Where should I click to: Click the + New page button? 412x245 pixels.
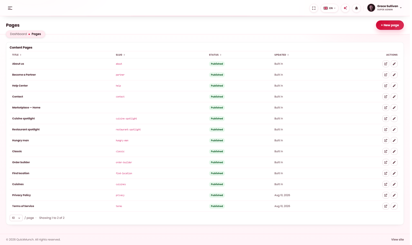click(x=390, y=25)
